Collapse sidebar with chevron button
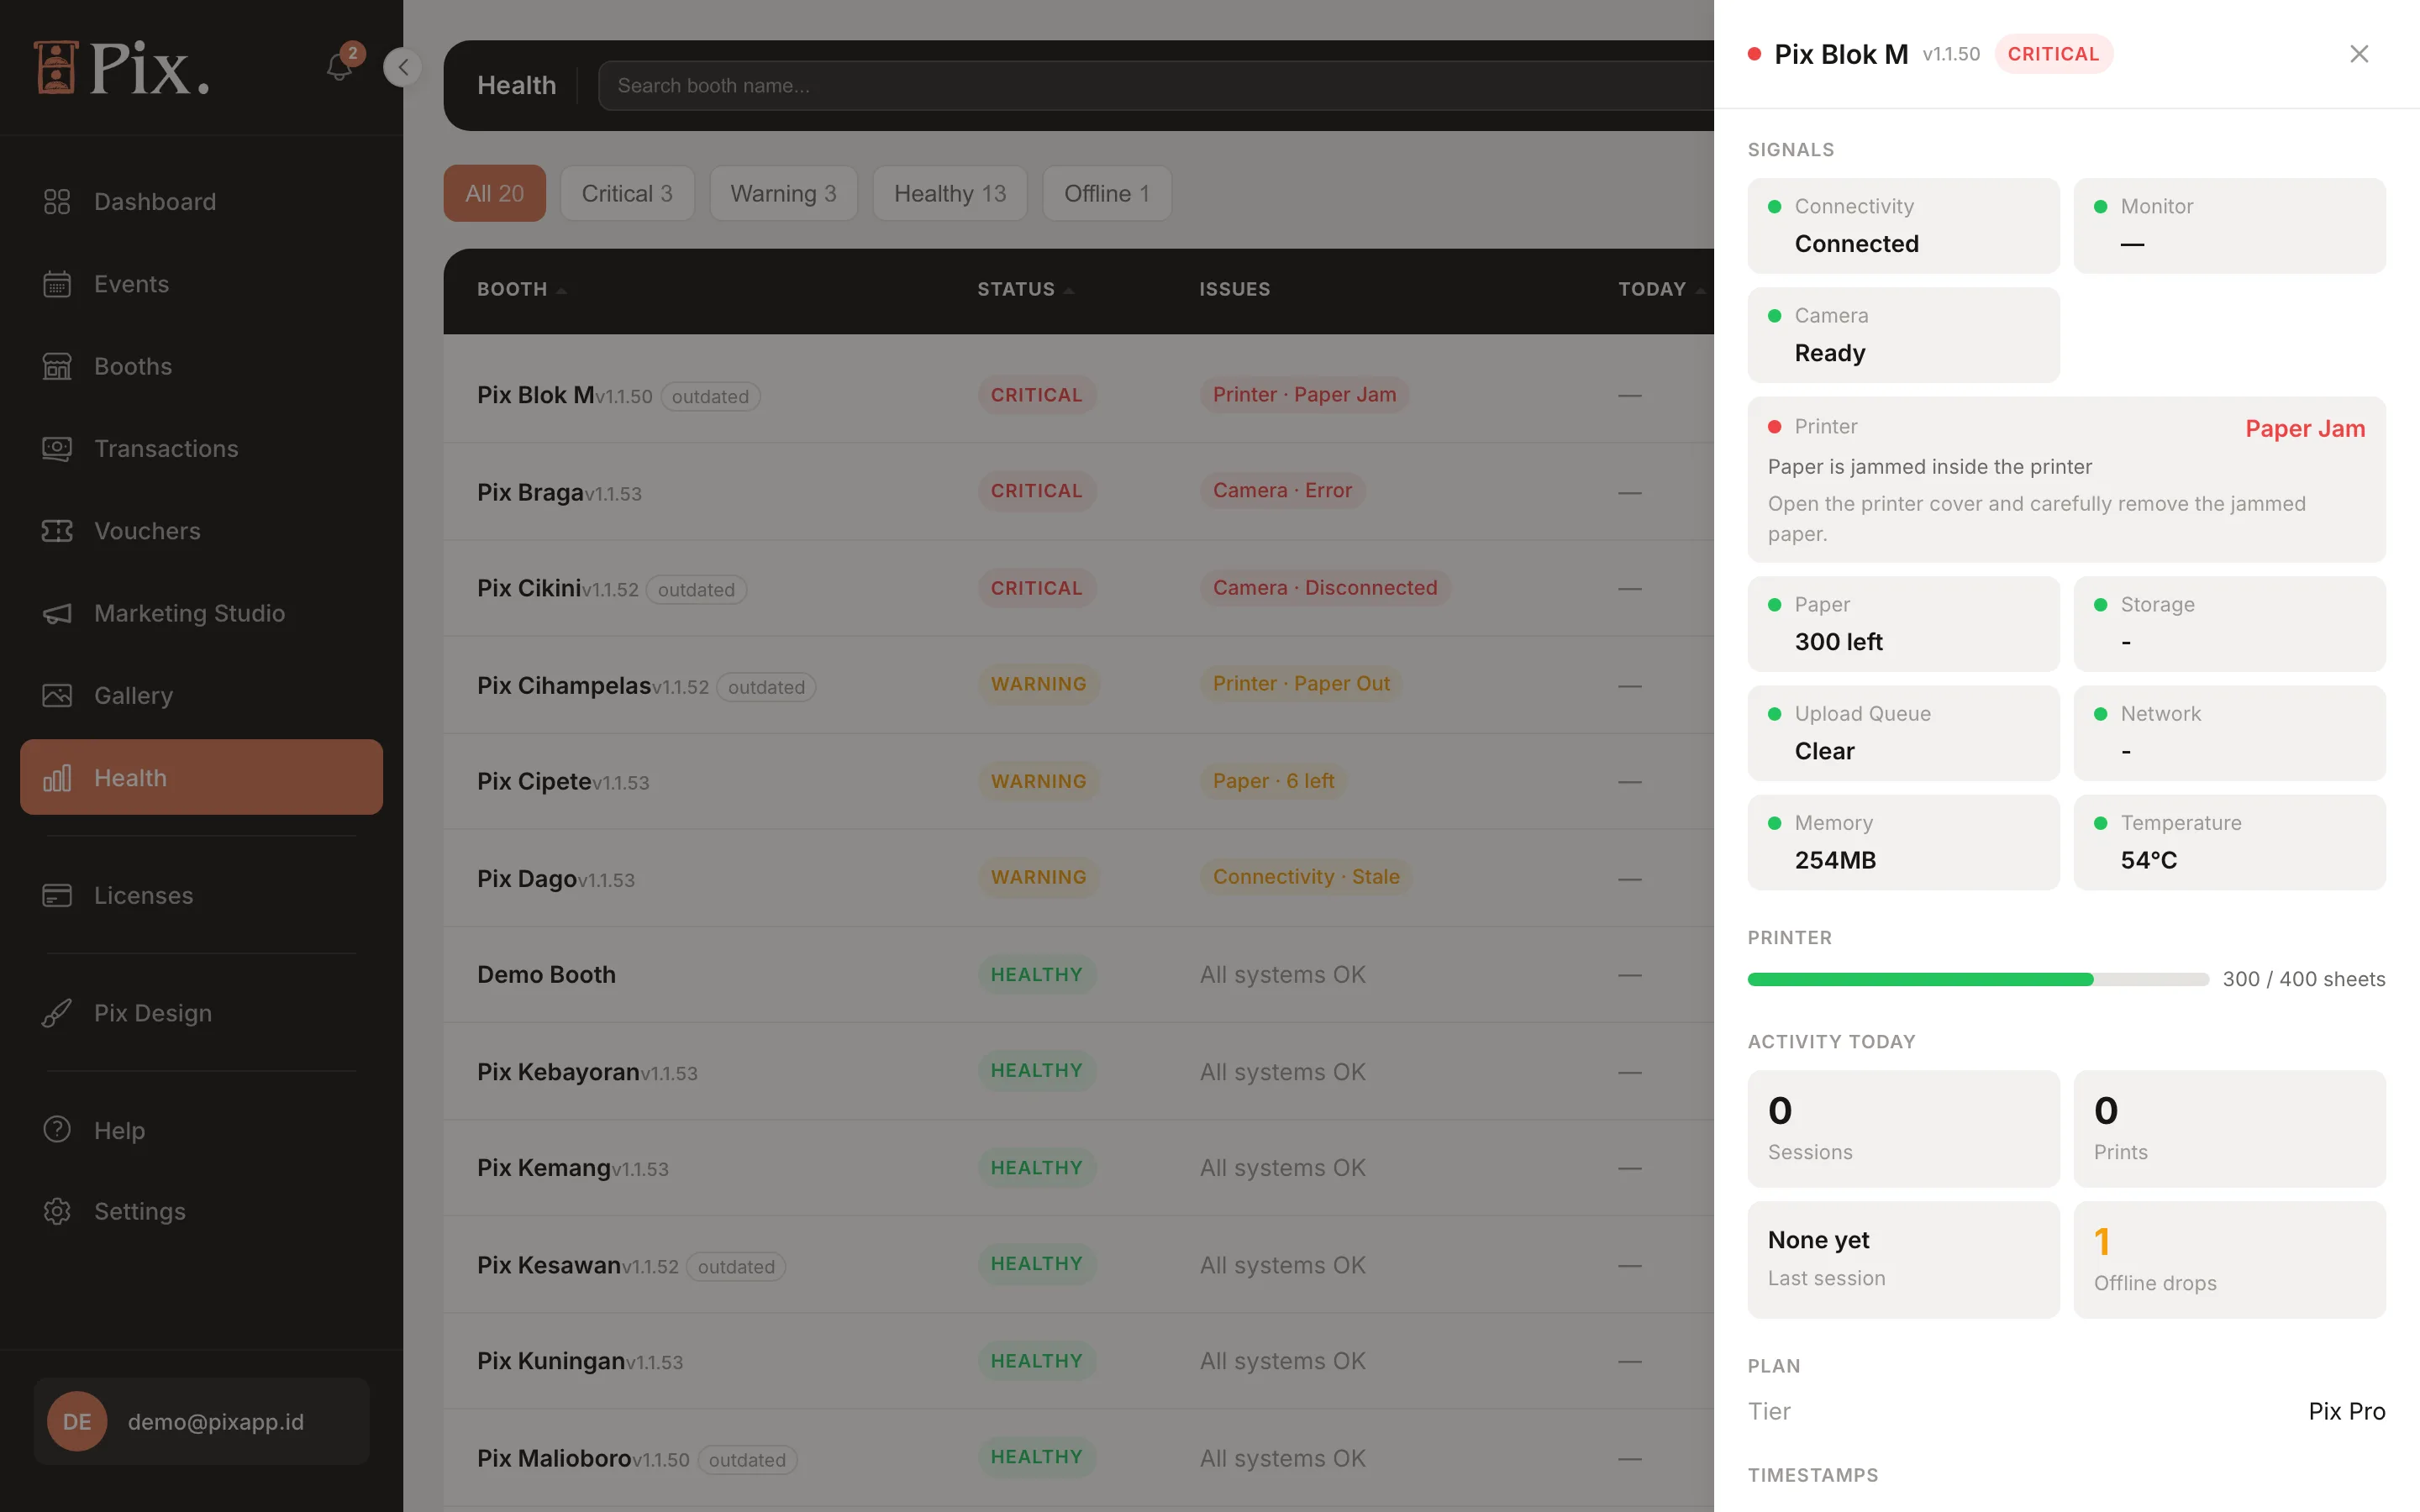 click(402, 67)
